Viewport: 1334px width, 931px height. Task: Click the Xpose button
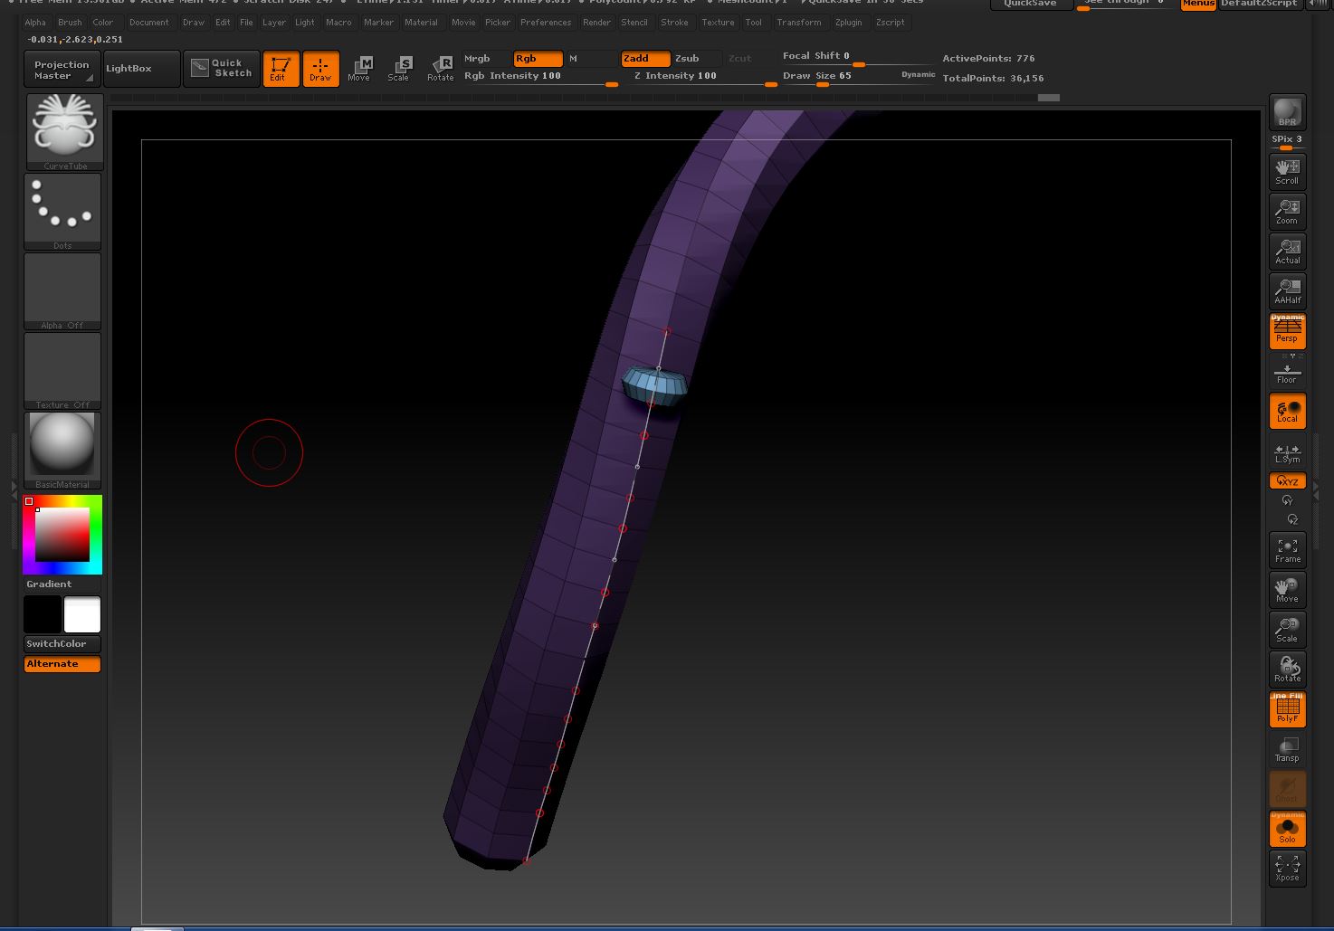[1287, 868]
